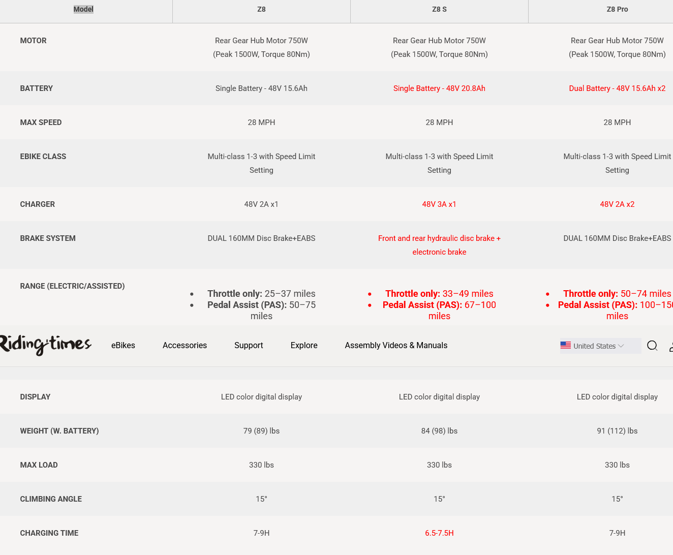Click the RANGE (ELECTRIC/ASSISTED) row label
This screenshot has height=555, width=673.
pyautogui.click(x=72, y=286)
